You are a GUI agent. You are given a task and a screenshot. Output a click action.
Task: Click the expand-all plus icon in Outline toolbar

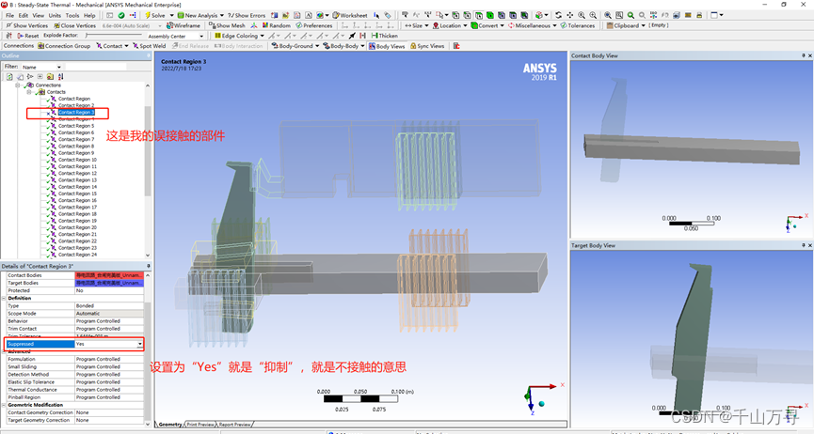40,76
